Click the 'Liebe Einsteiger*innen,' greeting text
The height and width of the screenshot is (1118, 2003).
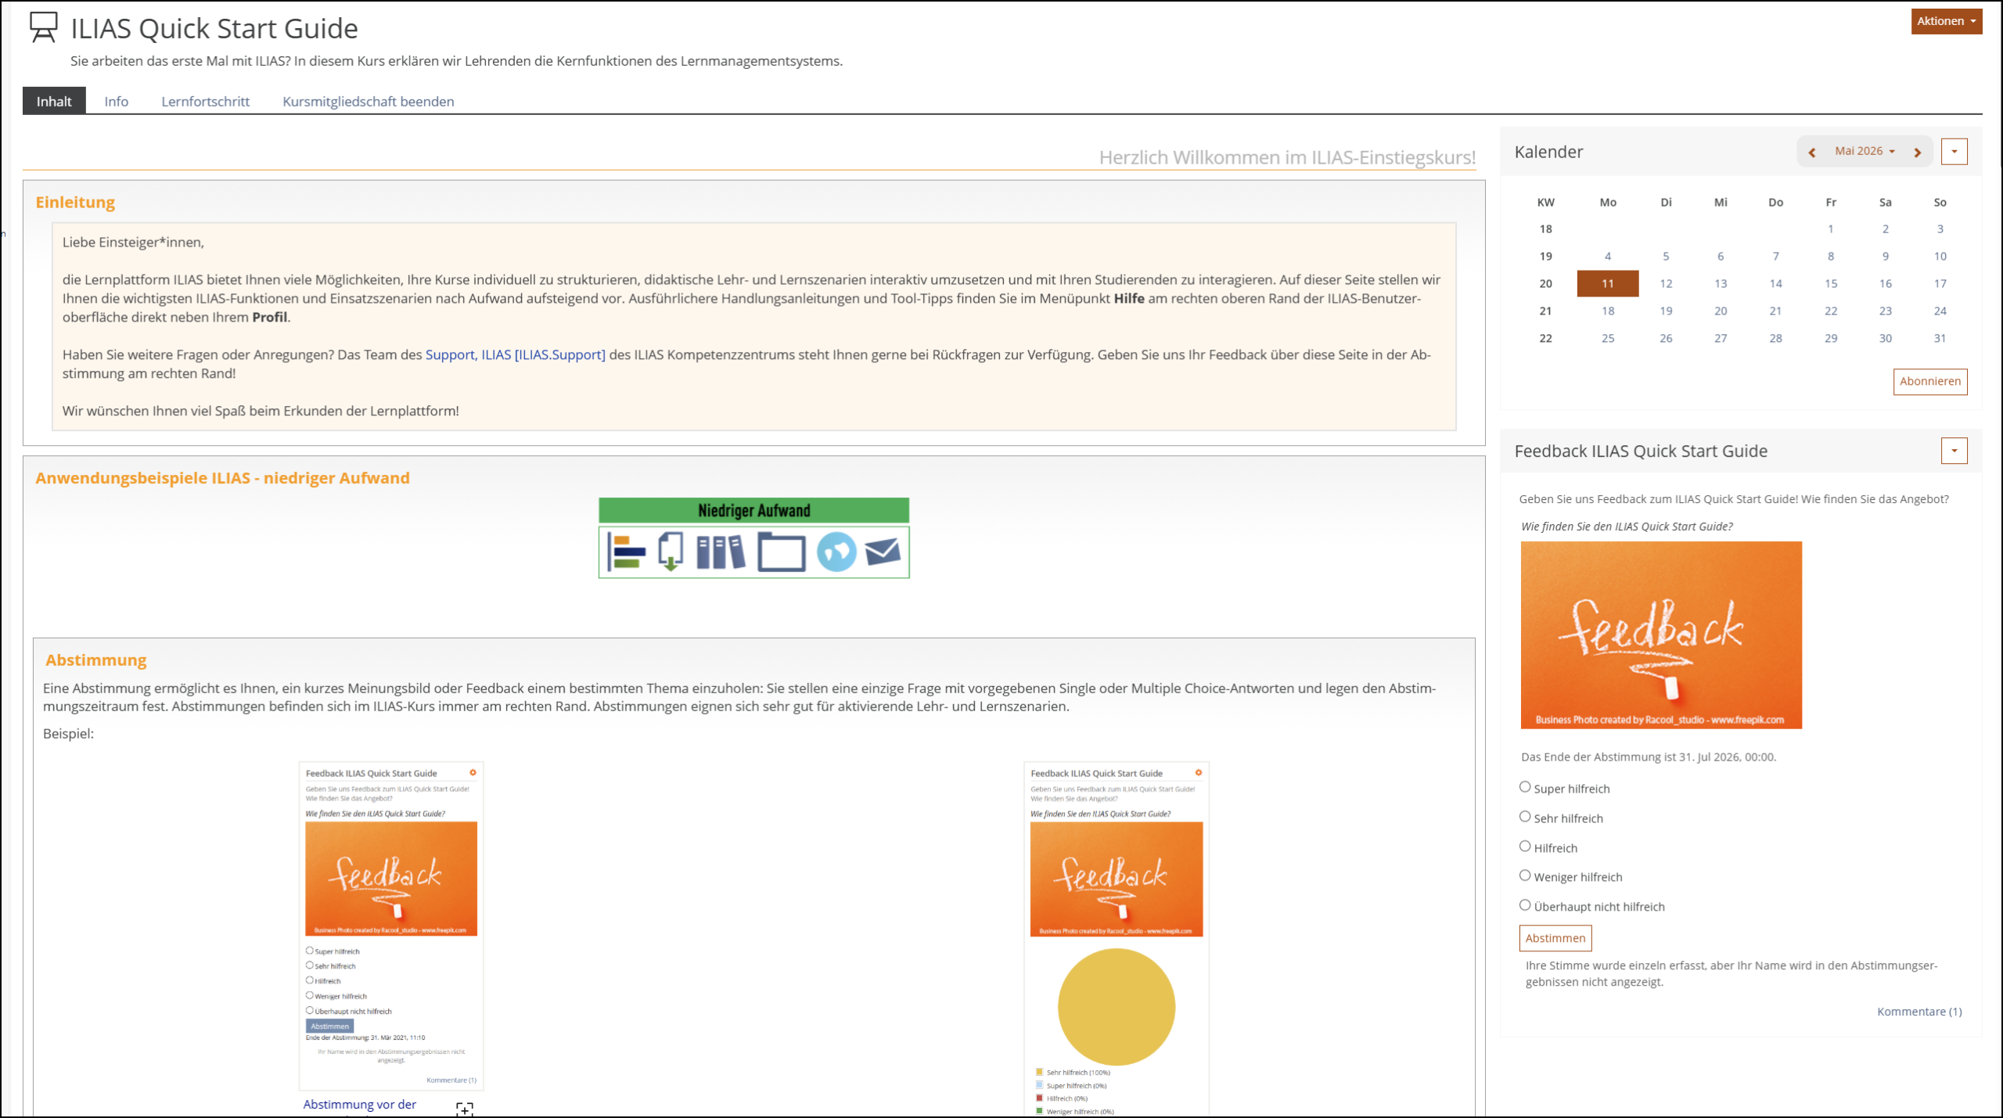tap(133, 243)
